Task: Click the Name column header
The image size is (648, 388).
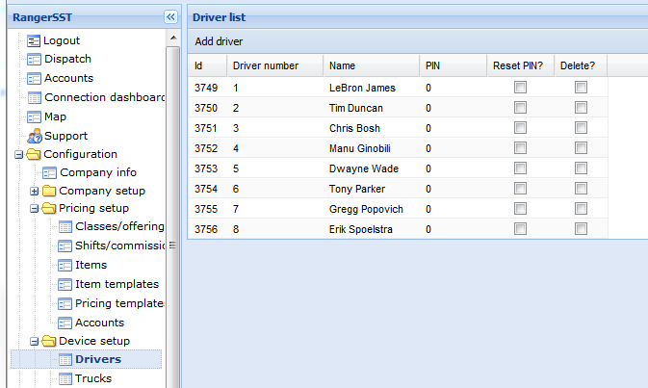Action: pos(343,65)
